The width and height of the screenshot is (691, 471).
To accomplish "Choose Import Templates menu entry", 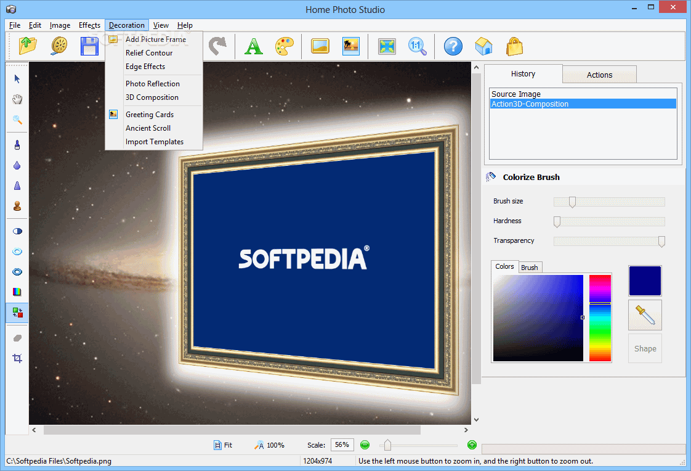I will [154, 142].
